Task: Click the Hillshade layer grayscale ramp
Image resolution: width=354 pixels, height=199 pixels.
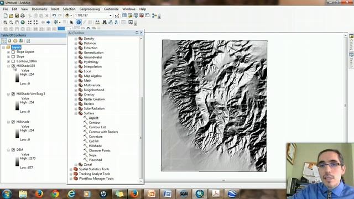Action: pos(17,134)
